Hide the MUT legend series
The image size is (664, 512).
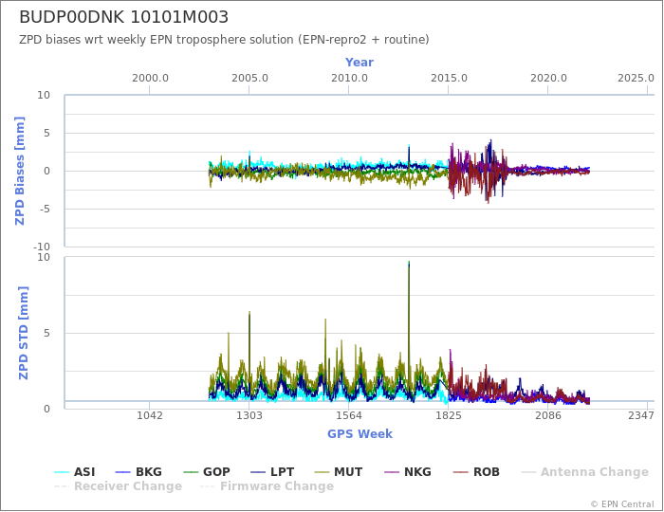(x=339, y=472)
